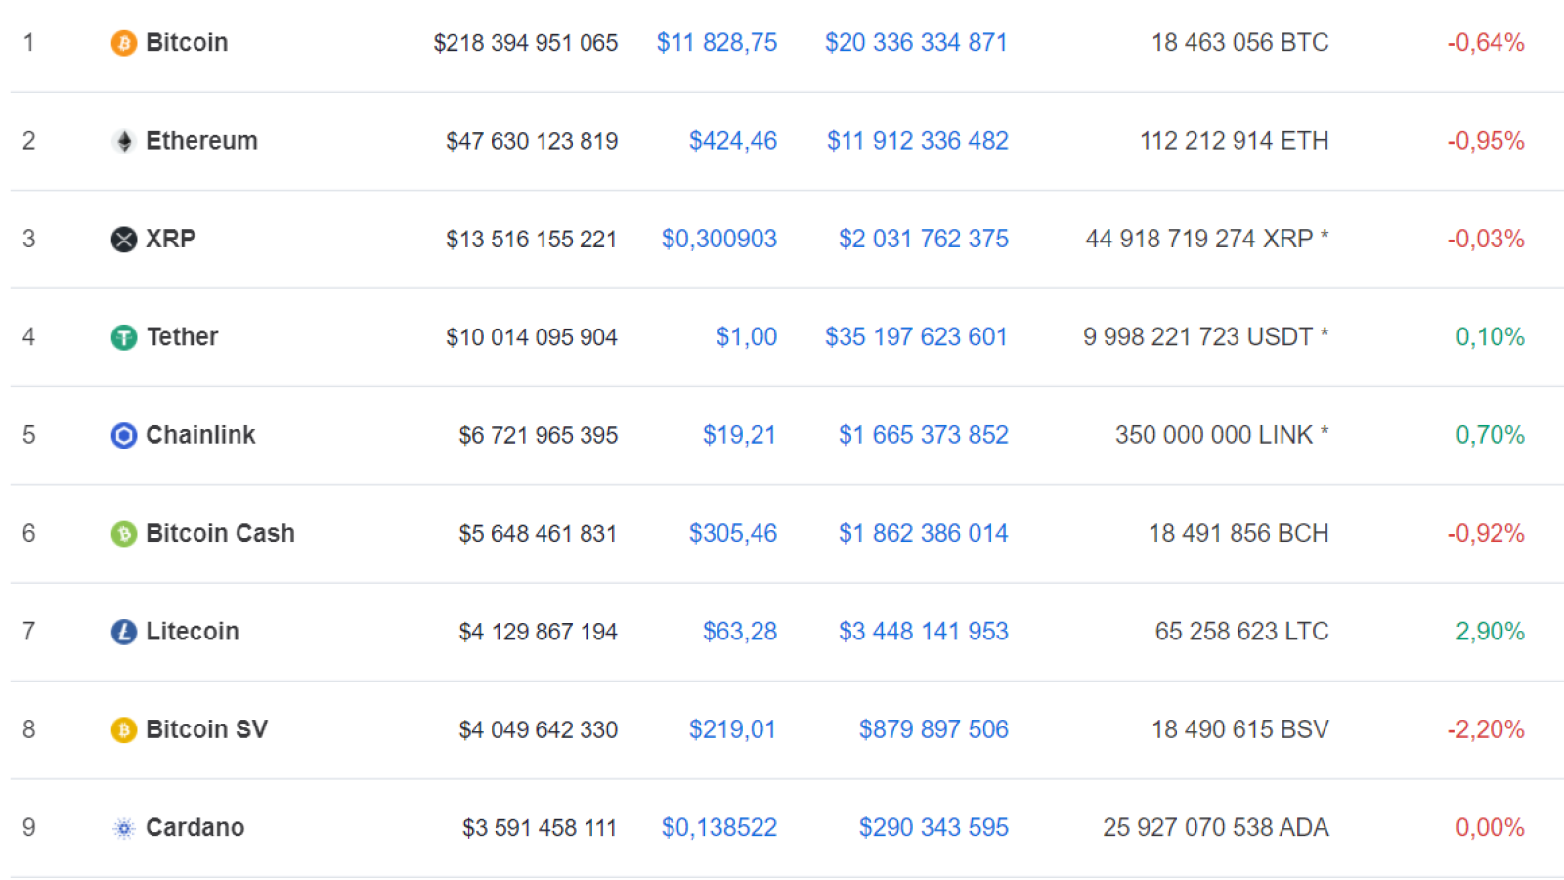
Task: Open the Ethereum name link
Action: (201, 141)
